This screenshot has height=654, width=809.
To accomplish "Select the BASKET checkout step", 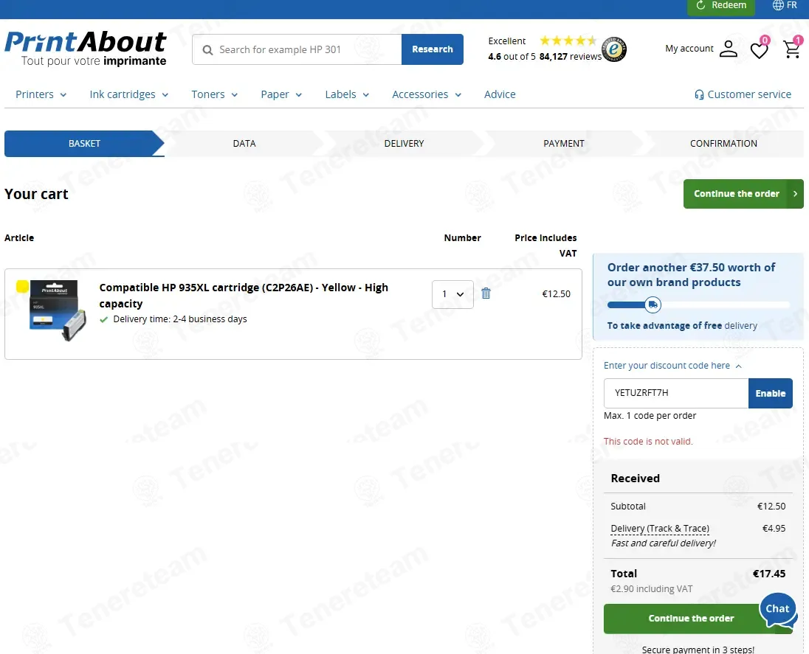I will 84,143.
